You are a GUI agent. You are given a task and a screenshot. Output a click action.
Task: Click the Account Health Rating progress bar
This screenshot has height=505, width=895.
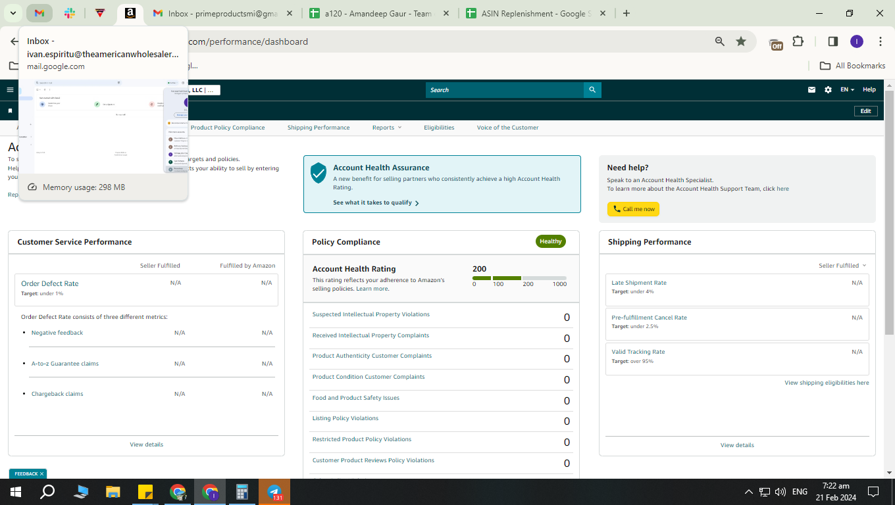(519, 278)
